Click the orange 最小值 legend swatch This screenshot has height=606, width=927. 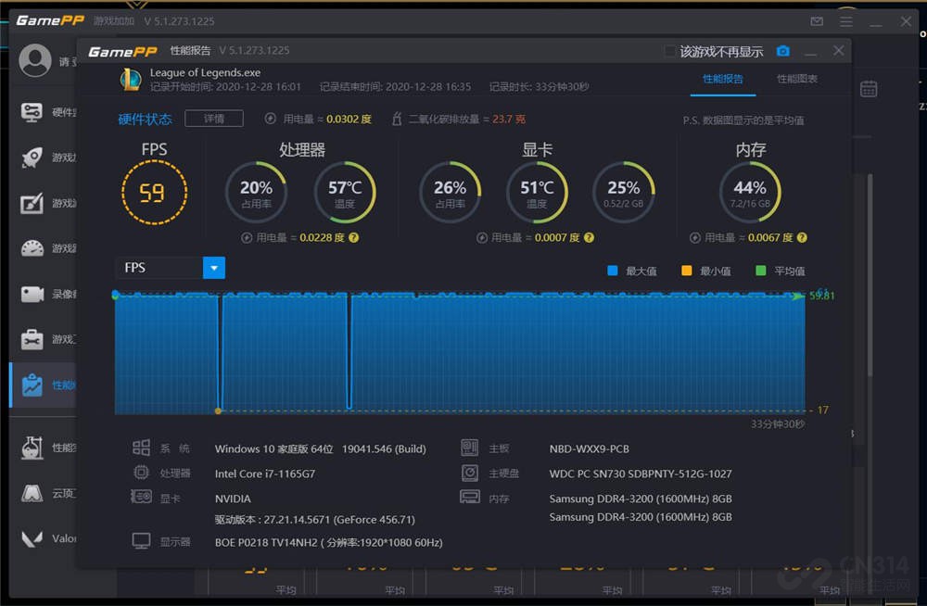click(686, 271)
